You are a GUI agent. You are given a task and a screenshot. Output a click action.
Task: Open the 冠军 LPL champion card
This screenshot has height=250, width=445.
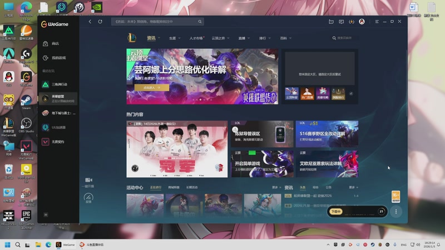point(177,149)
